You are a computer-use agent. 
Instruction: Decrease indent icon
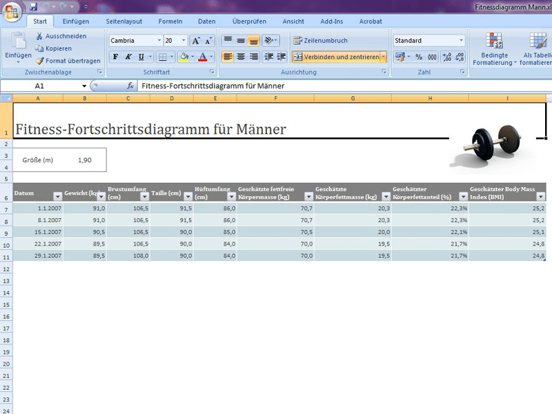pyautogui.click(x=268, y=57)
